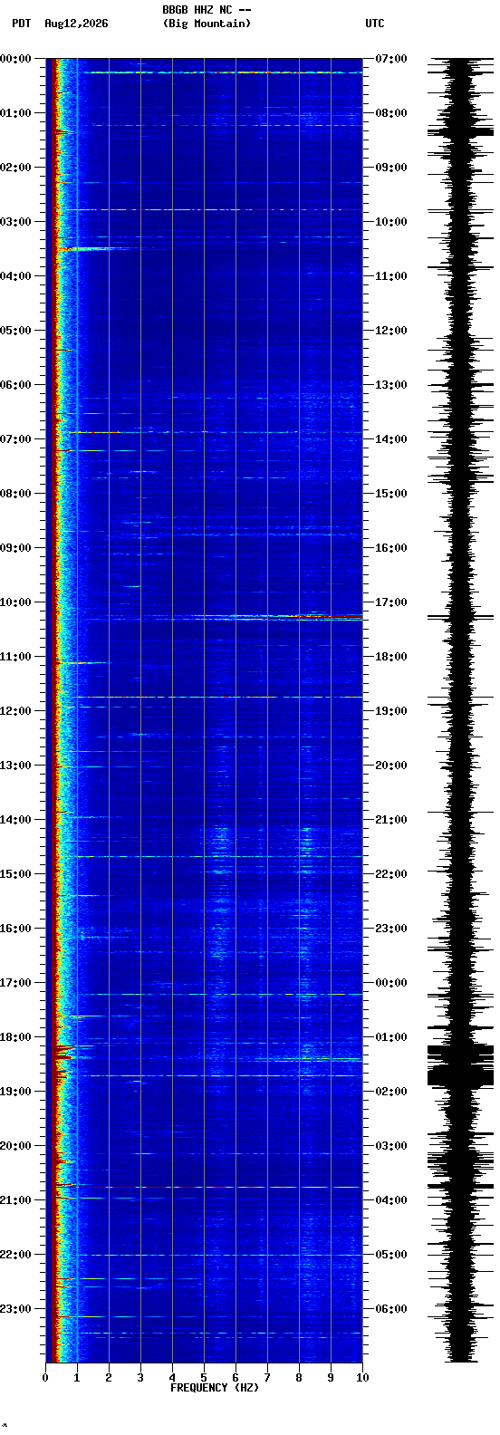
Task: Click the UTC timezone label
Action: (x=375, y=24)
